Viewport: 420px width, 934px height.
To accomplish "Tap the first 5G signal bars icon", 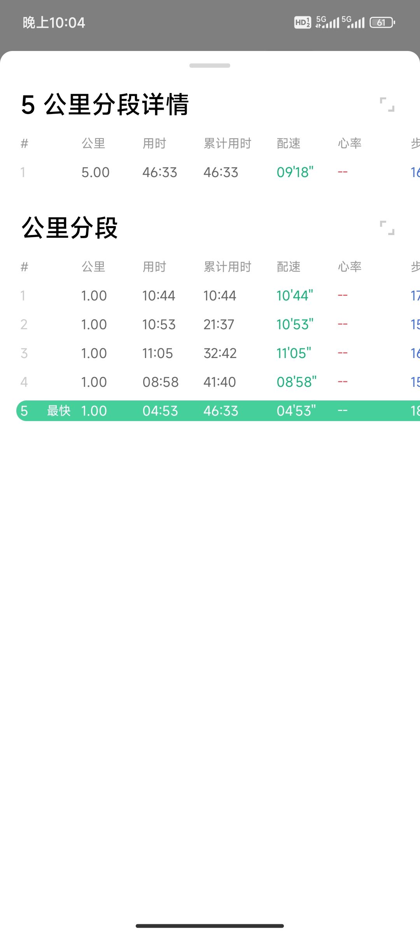I will 327,22.
